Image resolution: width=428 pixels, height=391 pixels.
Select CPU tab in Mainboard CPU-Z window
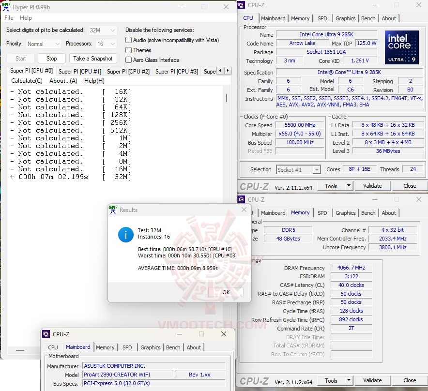53,347
